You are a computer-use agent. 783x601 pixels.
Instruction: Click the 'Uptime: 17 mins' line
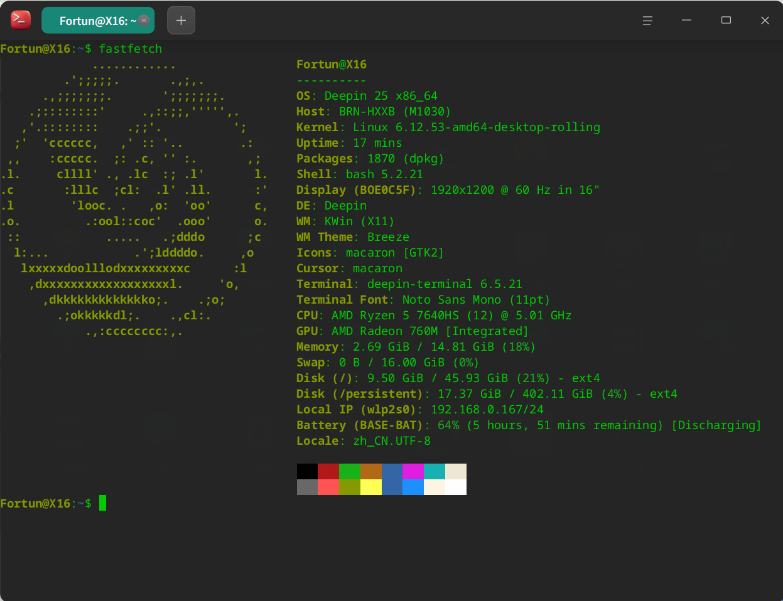[x=349, y=143]
